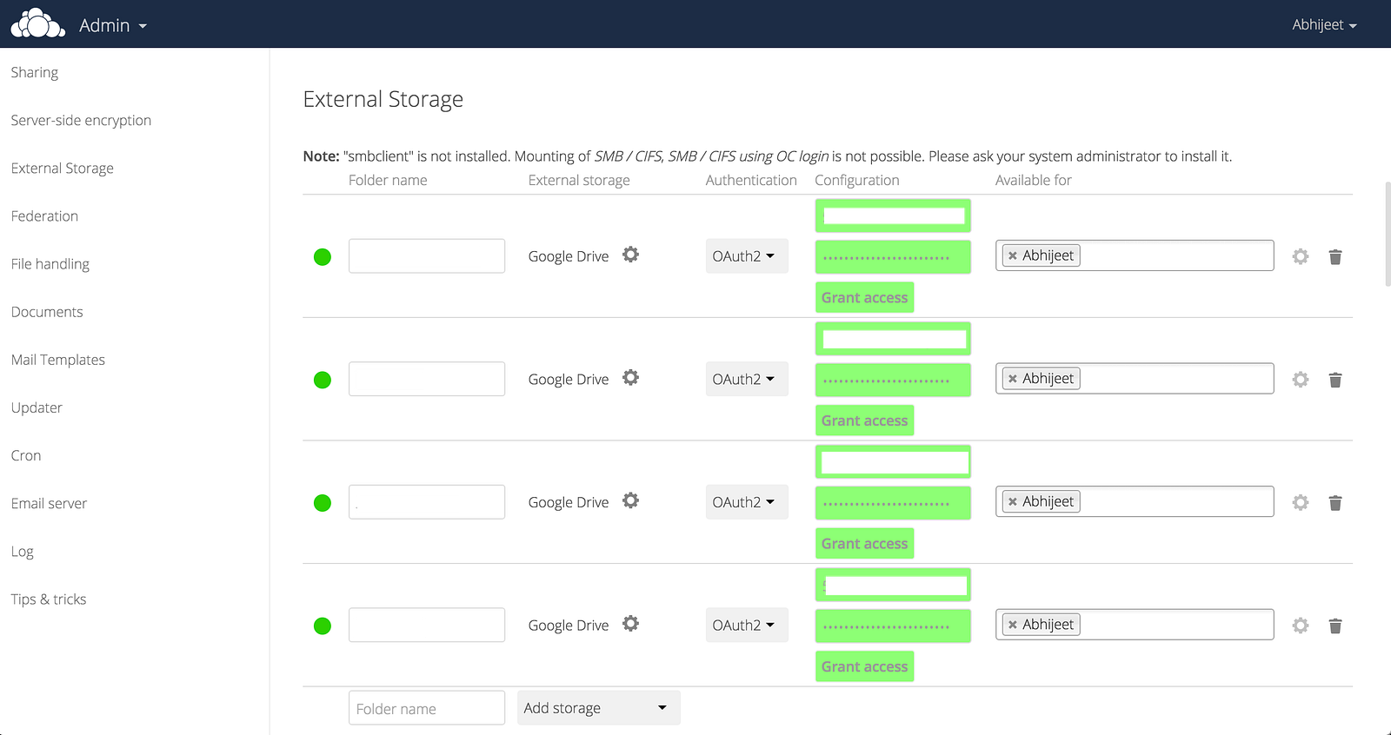Select External Storage in the sidebar

(63, 168)
